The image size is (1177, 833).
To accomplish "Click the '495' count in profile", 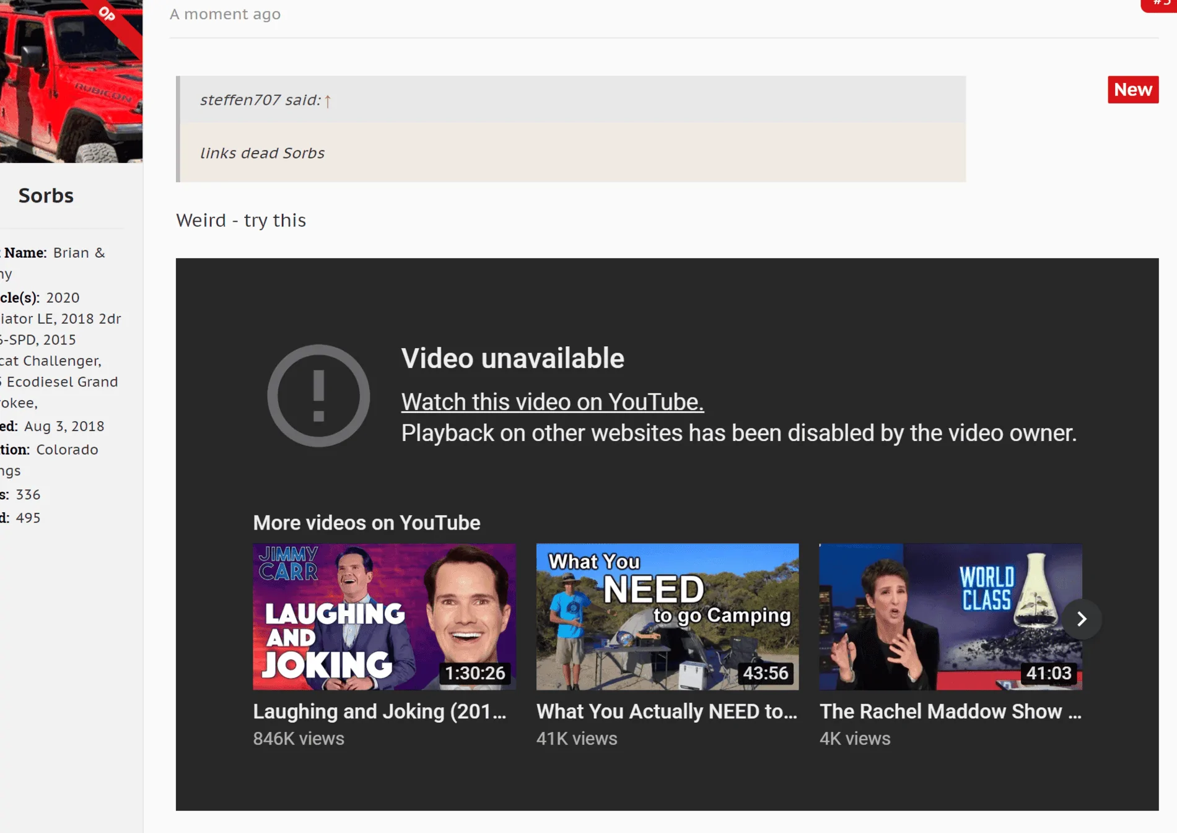I will tap(28, 518).
